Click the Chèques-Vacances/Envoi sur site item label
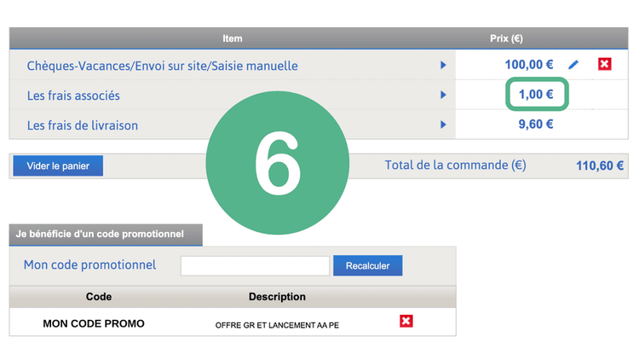 (162, 66)
